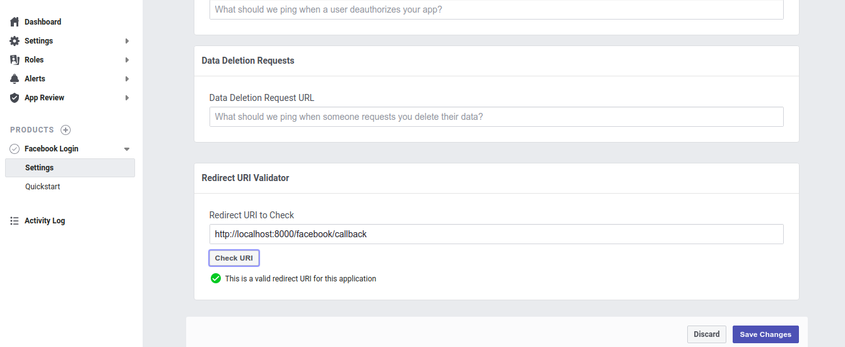Click the Settings gear icon in sidebar

15,41
